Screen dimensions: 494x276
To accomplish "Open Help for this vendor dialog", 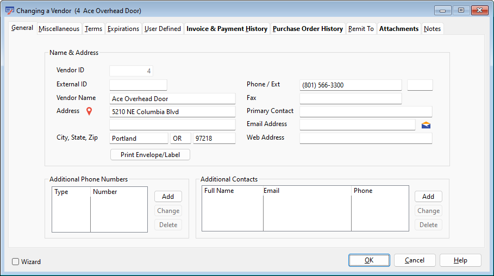I will point(460,260).
